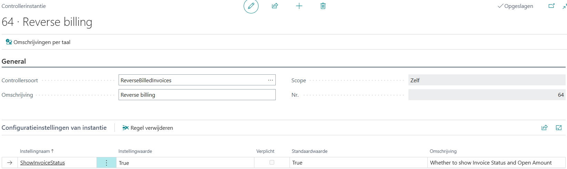Click the trash can delete icon

pyautogui.click(x=323, y=6)
